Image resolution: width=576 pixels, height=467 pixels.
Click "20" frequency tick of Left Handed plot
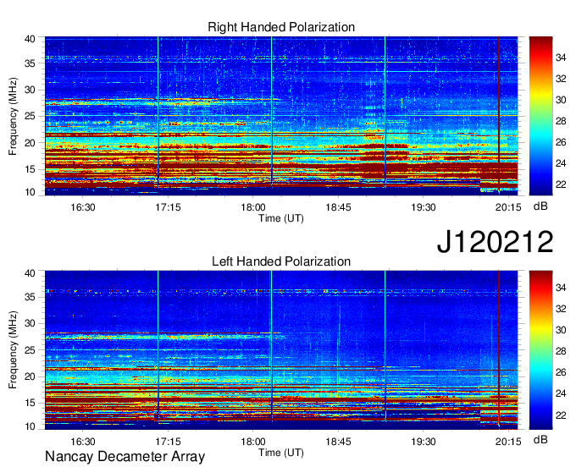tap(30, 376)
